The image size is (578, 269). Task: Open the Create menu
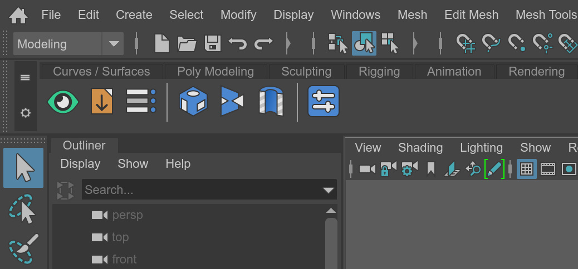pyautogui.click(x=134, y=14)
